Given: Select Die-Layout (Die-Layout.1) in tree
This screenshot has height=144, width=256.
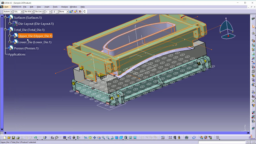Looking at the screenshot, I should tap(36, 24).
